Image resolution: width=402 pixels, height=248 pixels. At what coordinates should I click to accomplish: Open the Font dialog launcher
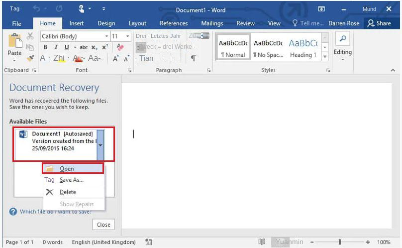pos(129,70)
